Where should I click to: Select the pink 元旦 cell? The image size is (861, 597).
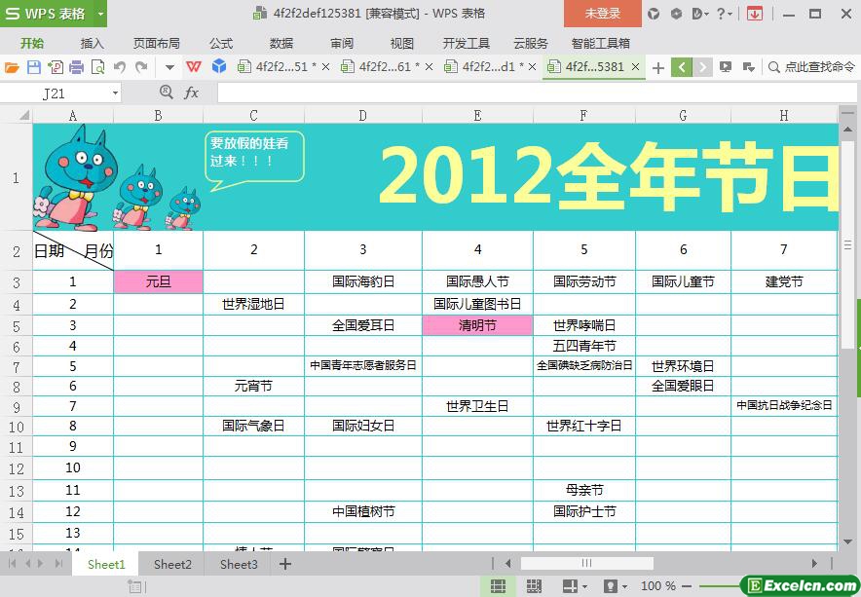pos(158,281)
